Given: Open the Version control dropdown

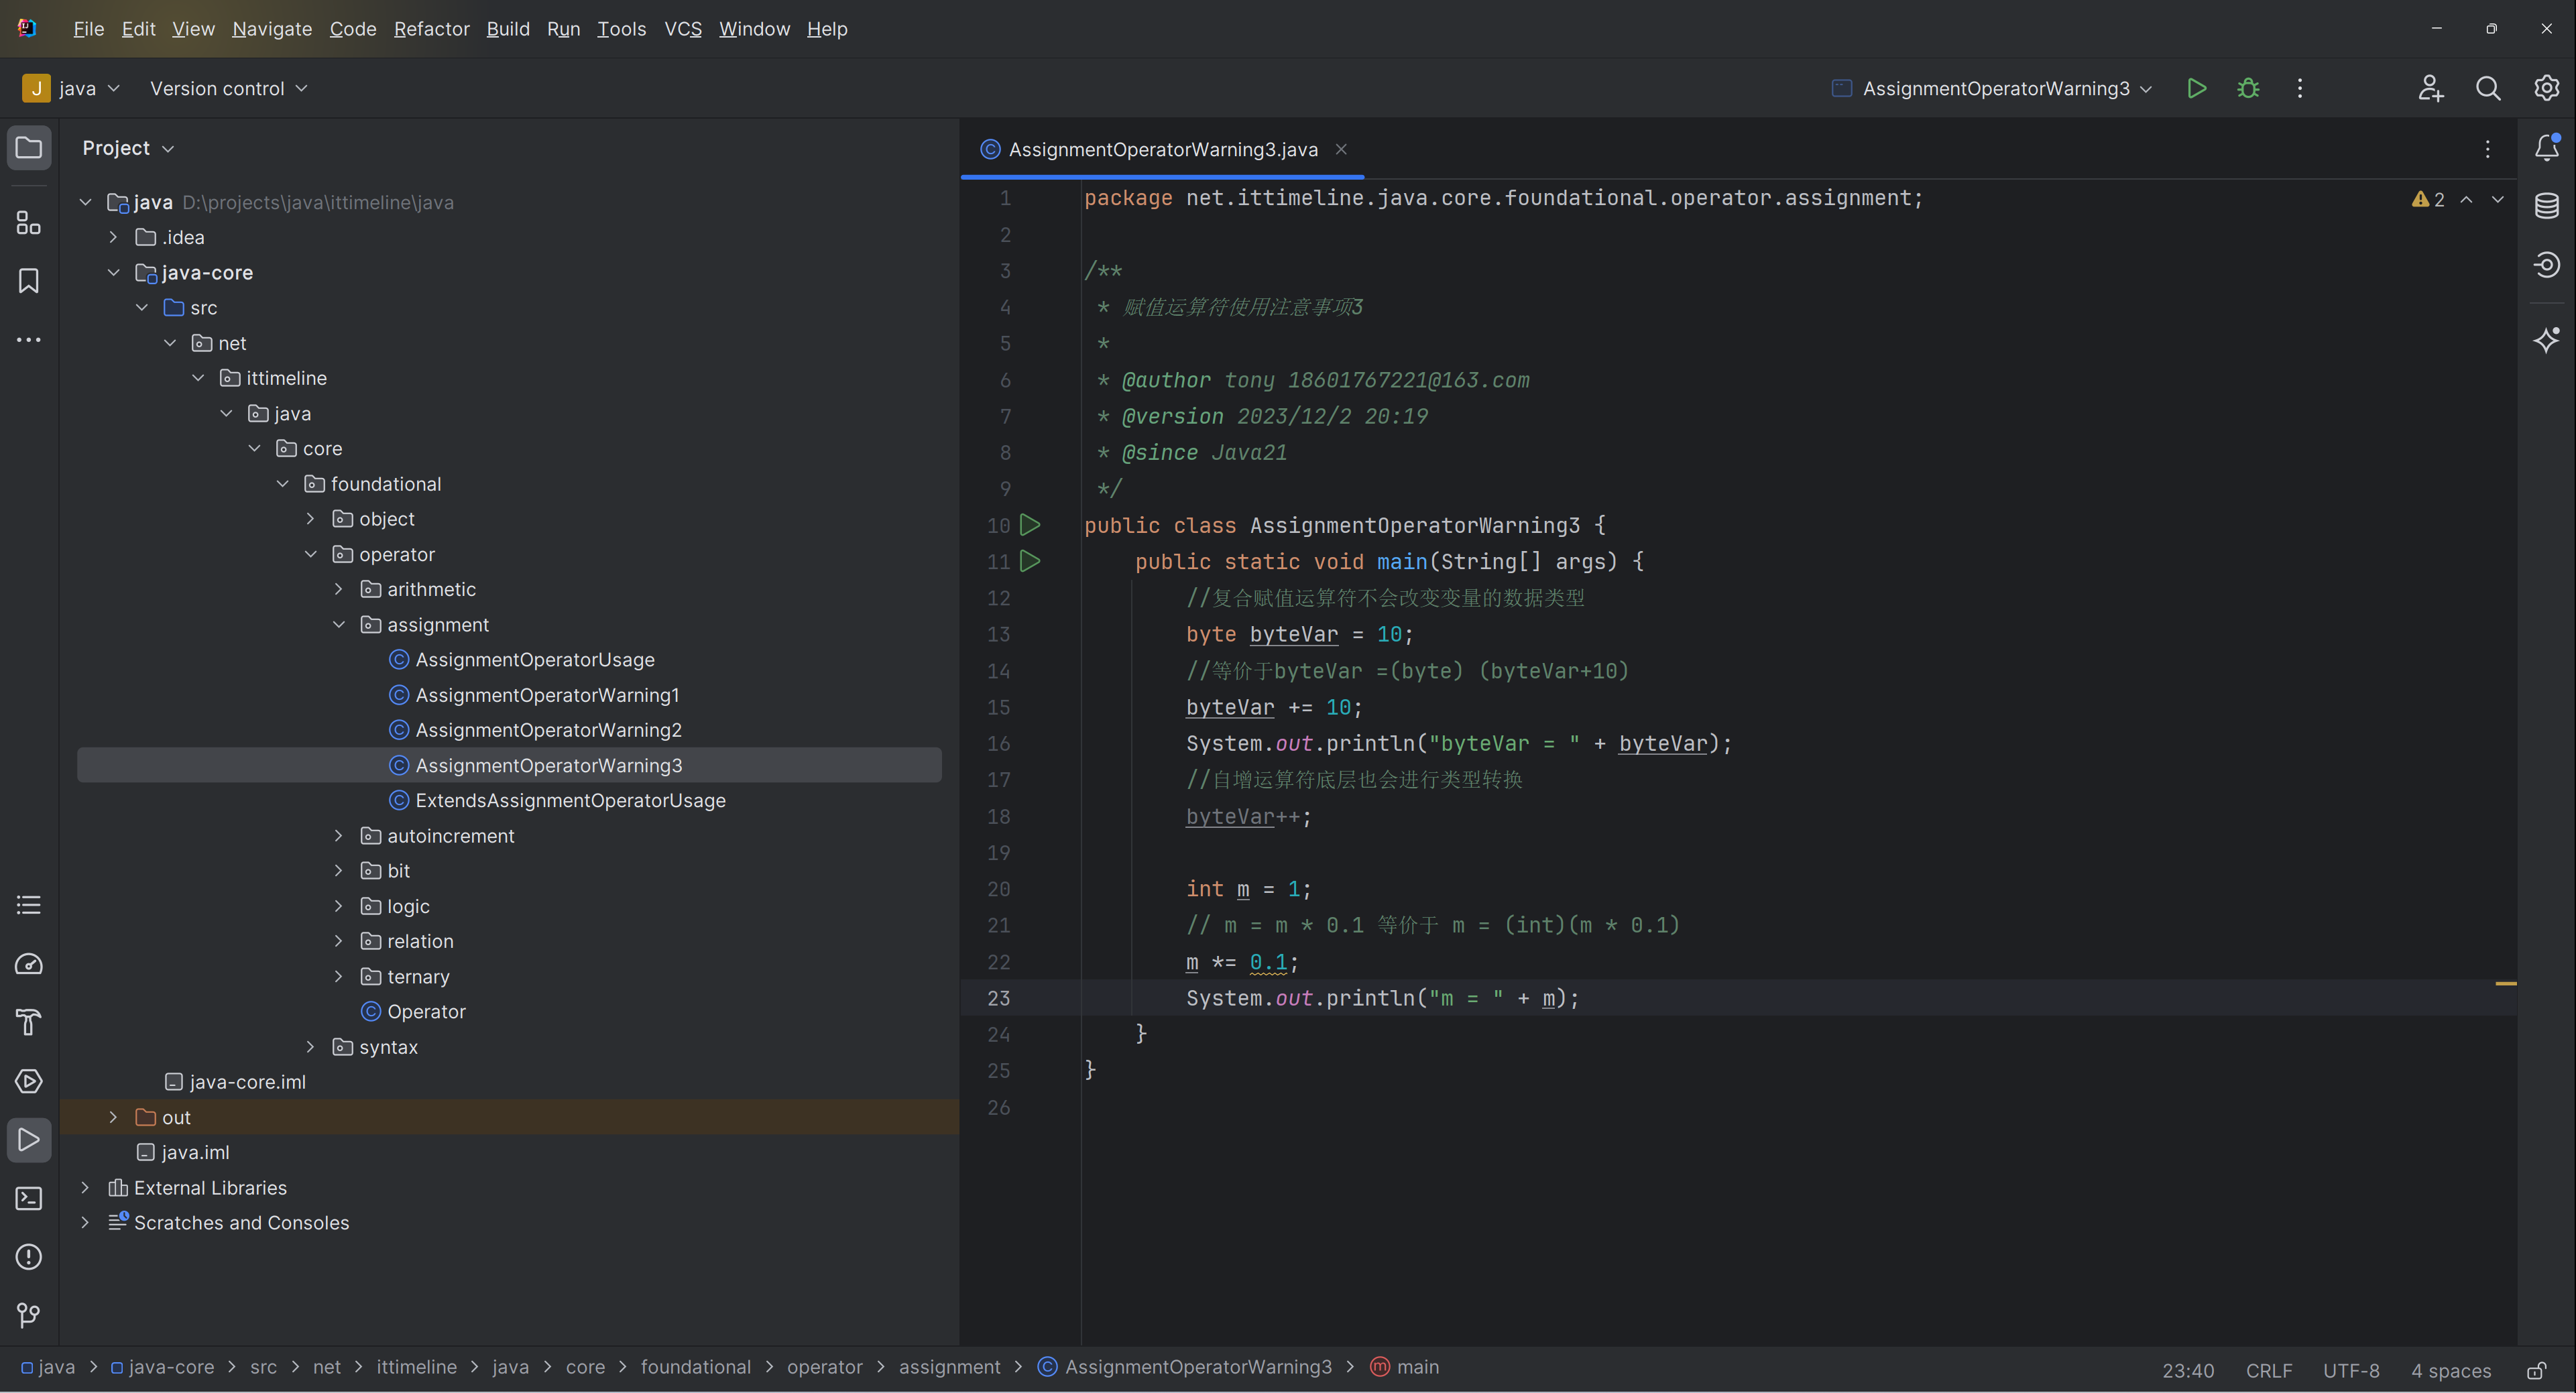Looking at the screenshot, I should click(x=228, y=88).
